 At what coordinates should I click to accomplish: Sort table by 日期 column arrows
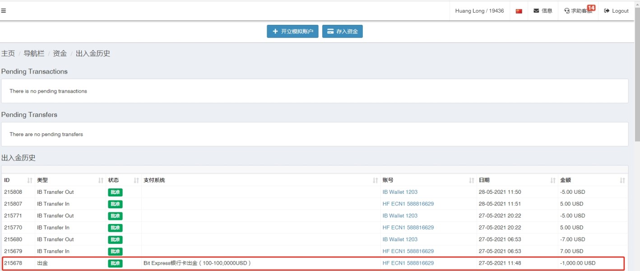[x=553, y=180]
